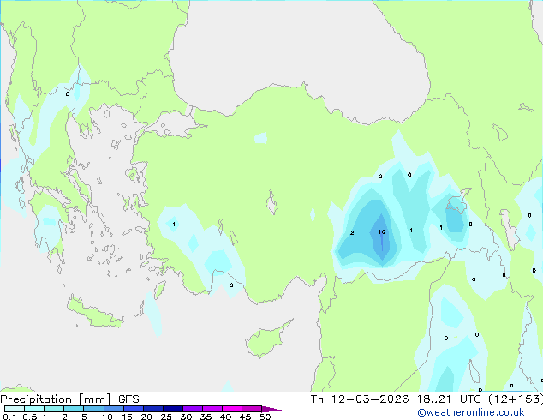Image resolution: width=543 pixels, height=420 pixels.
Task: Click the legend tick label '0.5'
Action: pos(29,417)
